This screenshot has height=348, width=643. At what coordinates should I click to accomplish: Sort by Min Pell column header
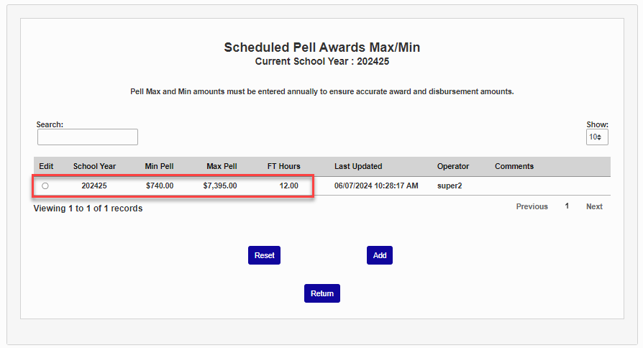(x=159, y=166)
